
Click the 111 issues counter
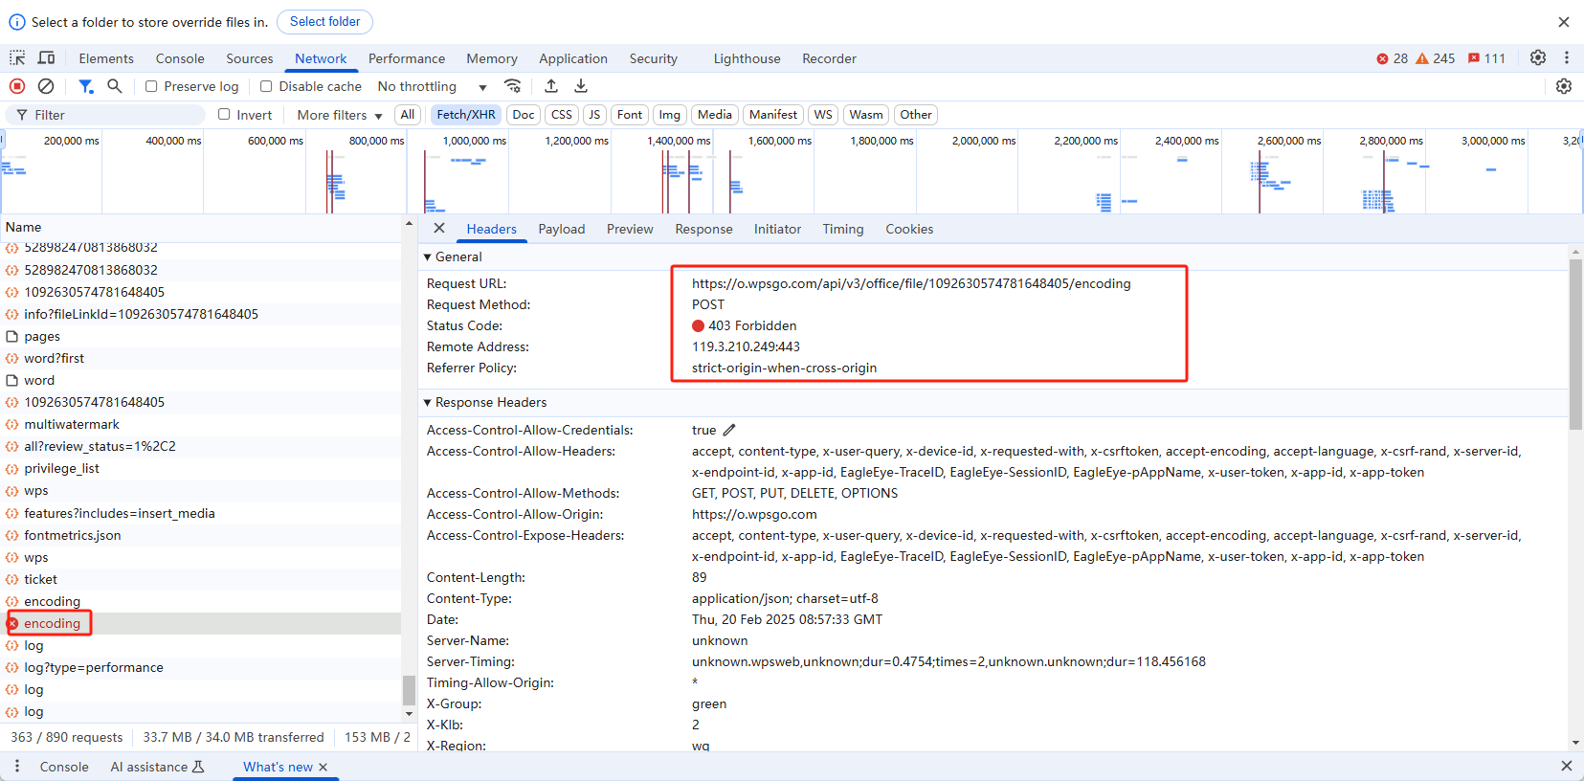[x=1486, y=58]
